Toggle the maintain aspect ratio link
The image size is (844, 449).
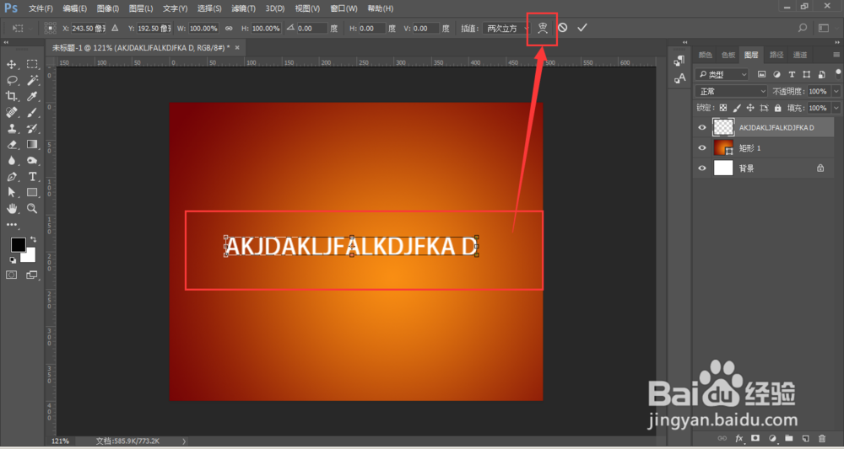[x=229, y=28]
